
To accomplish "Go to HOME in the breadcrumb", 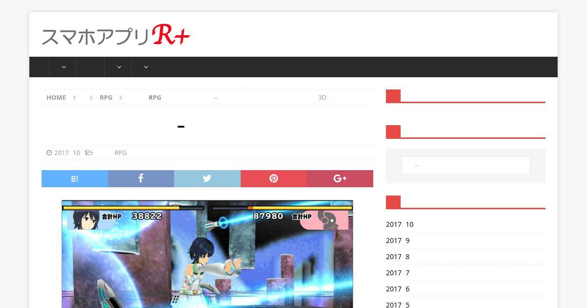I will (56, 97).
